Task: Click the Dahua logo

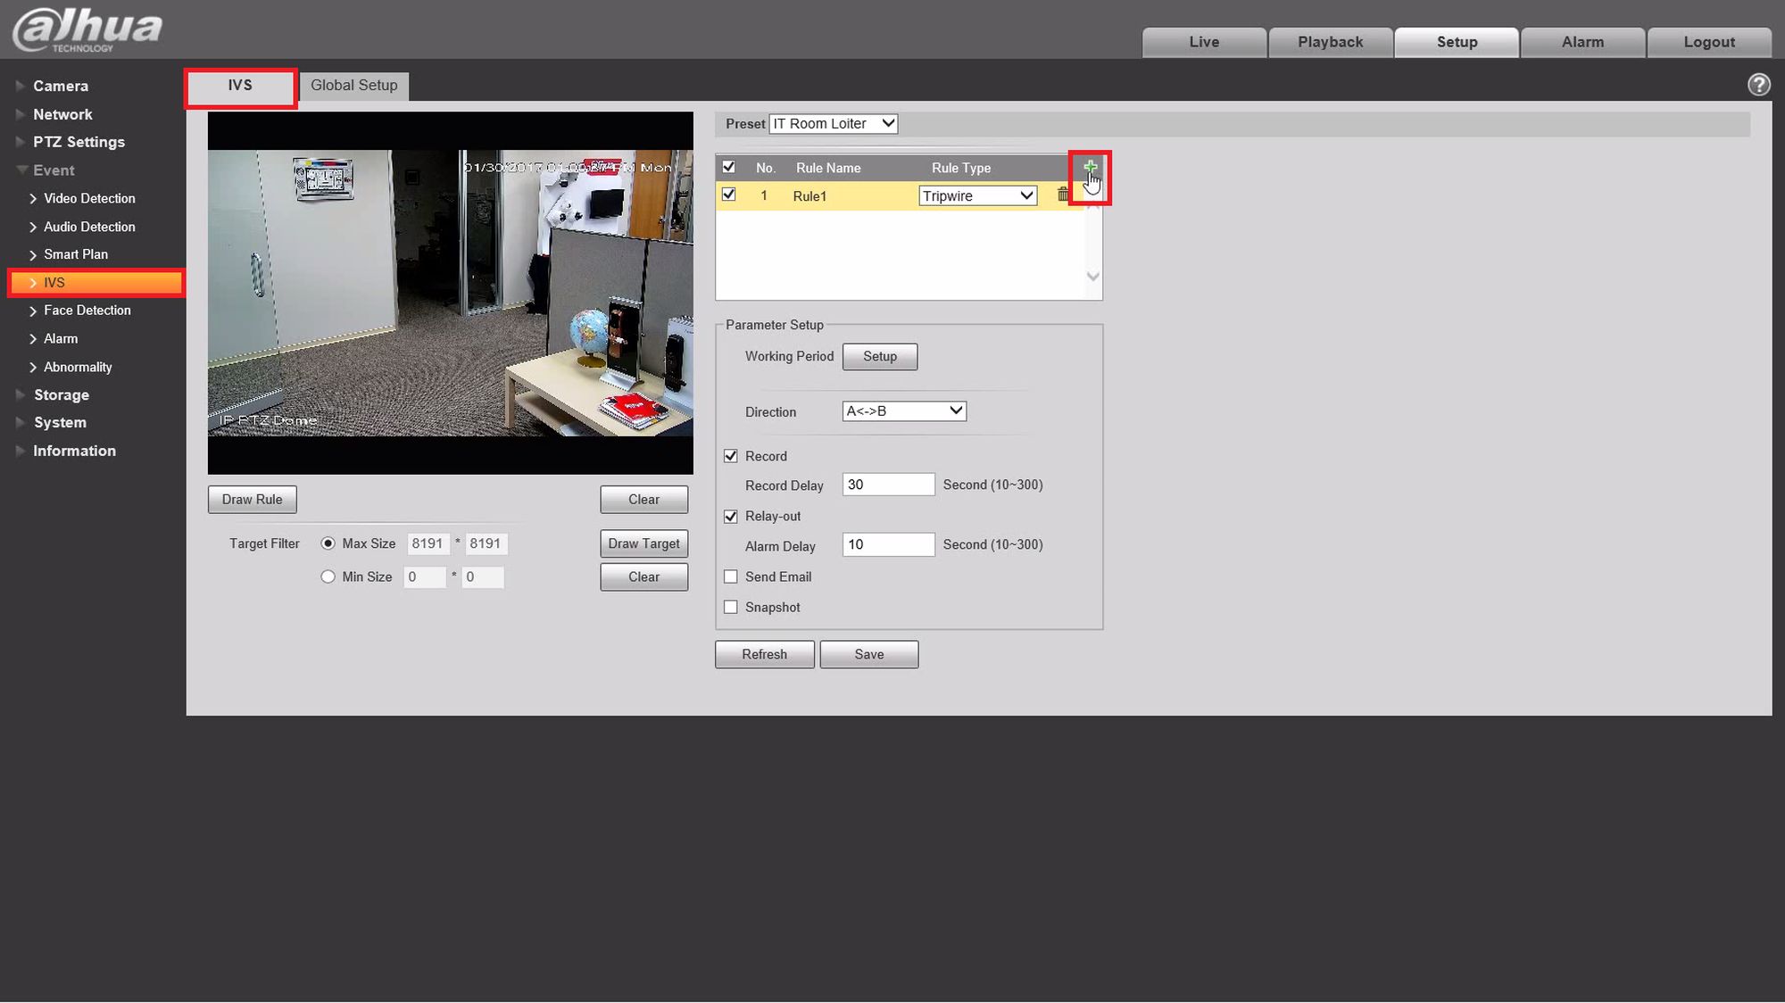Action: (x=87, y=29)
